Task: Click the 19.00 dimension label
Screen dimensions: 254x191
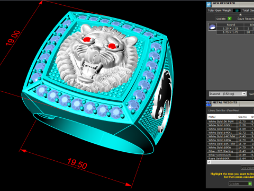Action: pyautogui.click(x=13, y=38)
